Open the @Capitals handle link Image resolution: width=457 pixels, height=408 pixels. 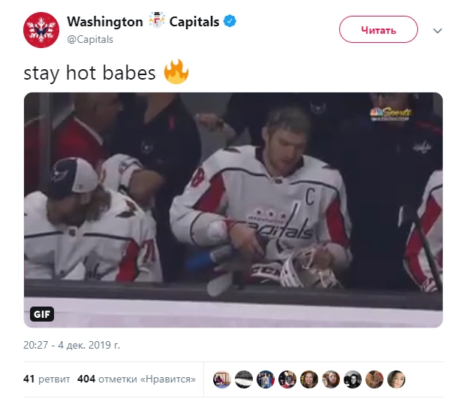click(x=90, y=39)
